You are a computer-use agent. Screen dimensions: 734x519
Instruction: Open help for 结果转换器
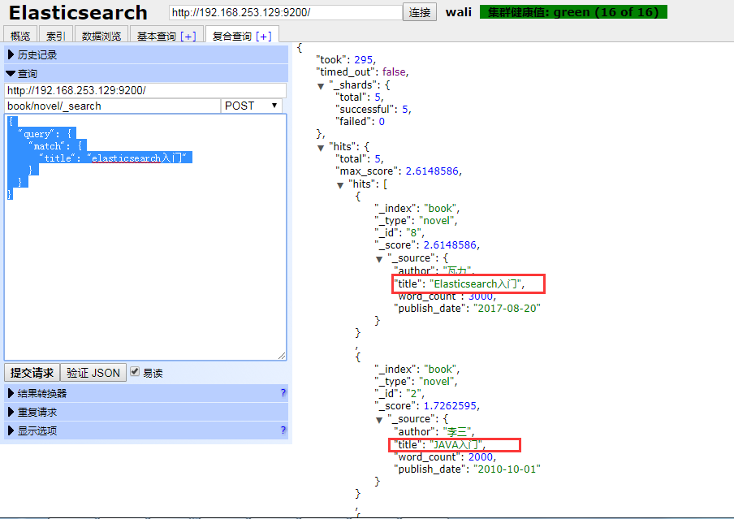coord(283,393)
